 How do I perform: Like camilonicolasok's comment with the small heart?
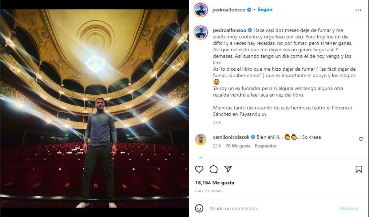click(x=361, y=139)
